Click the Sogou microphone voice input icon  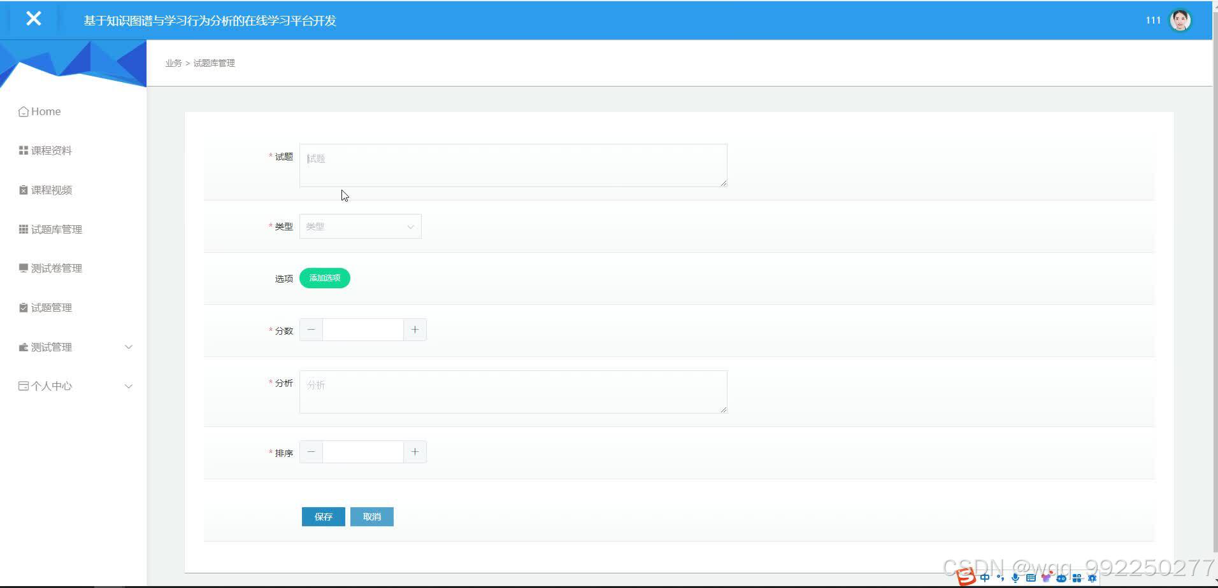tap(1015, 578)
